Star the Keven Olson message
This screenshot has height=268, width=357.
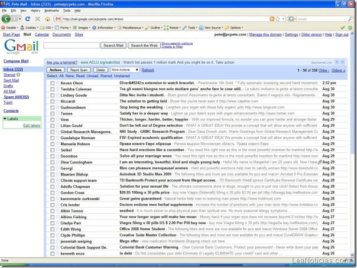point(58,83)
